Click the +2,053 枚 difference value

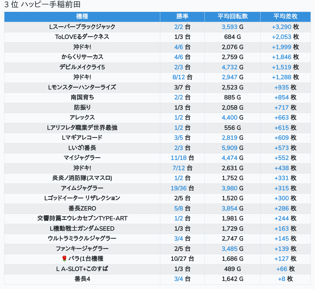point(285,37)
